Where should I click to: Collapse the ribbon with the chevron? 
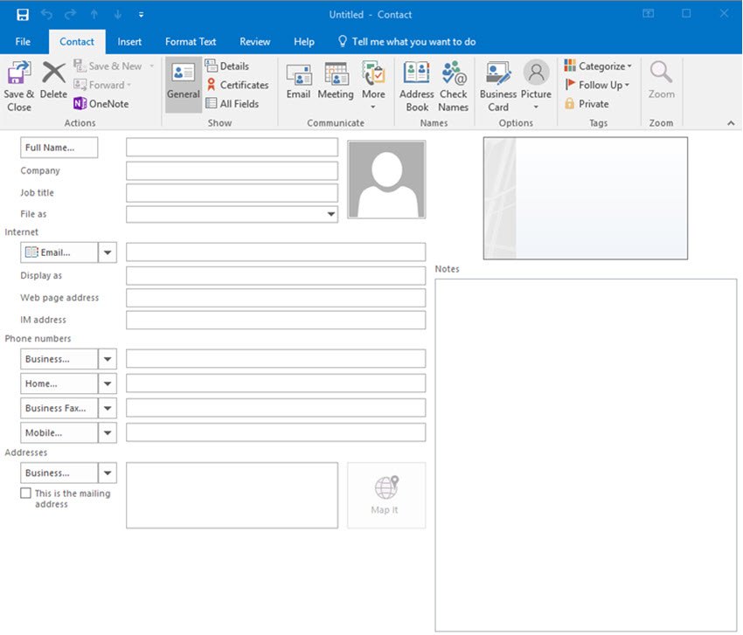[731, 123]
